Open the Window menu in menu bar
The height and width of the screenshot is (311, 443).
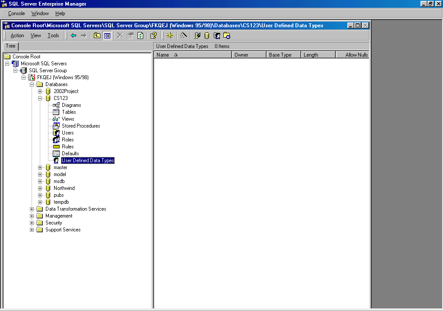(x=40, y=14)
